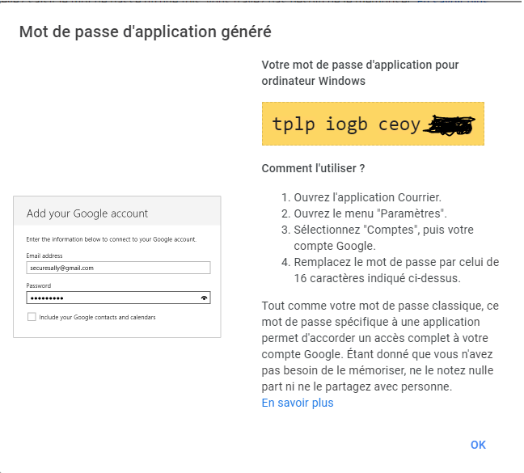Viewport: 524px width, 473px height.
Task: Select step 3 mentioning "Comptes"
Action: [x=378, y=238]
